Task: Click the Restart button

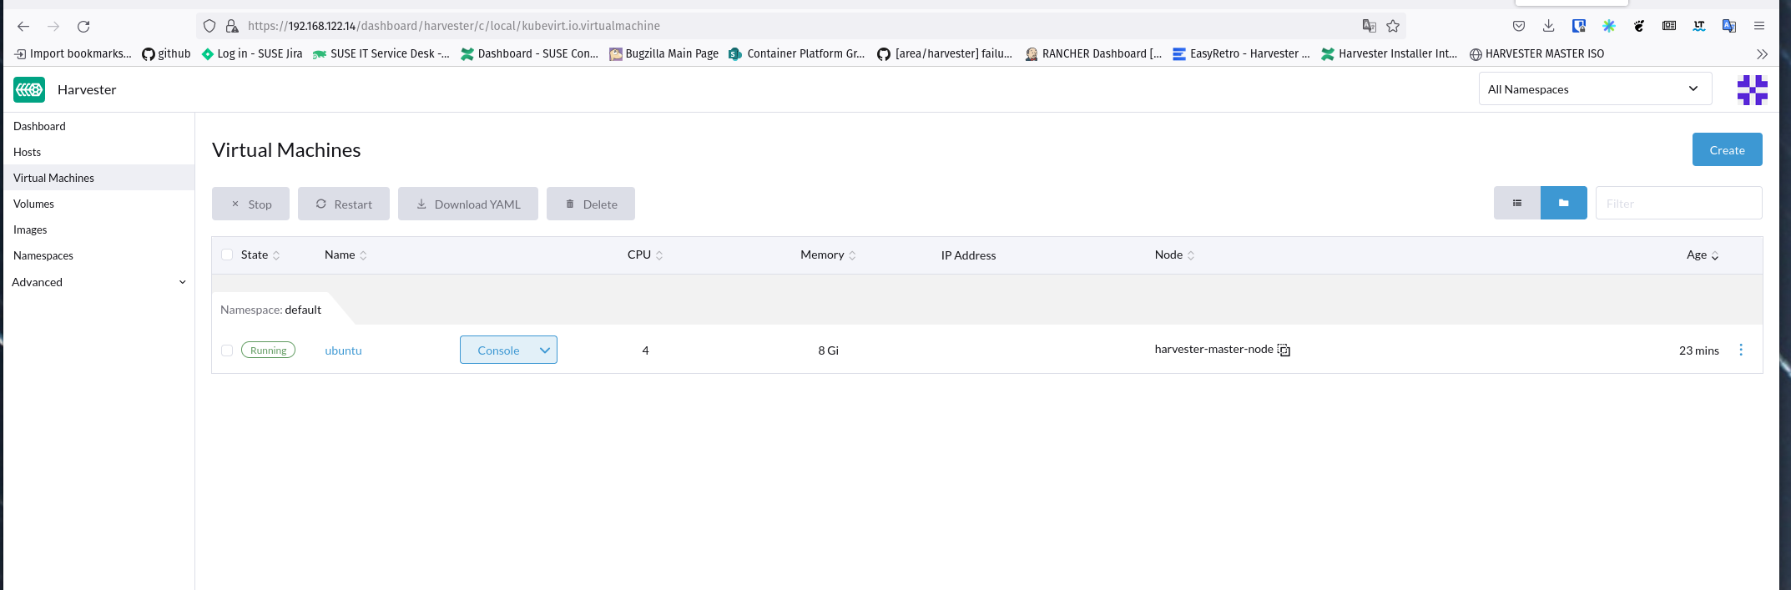Action: (x=344, y=204)
